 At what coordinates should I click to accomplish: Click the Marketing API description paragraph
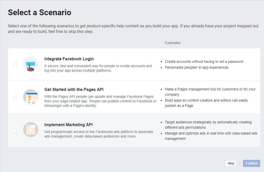[99, 134]
